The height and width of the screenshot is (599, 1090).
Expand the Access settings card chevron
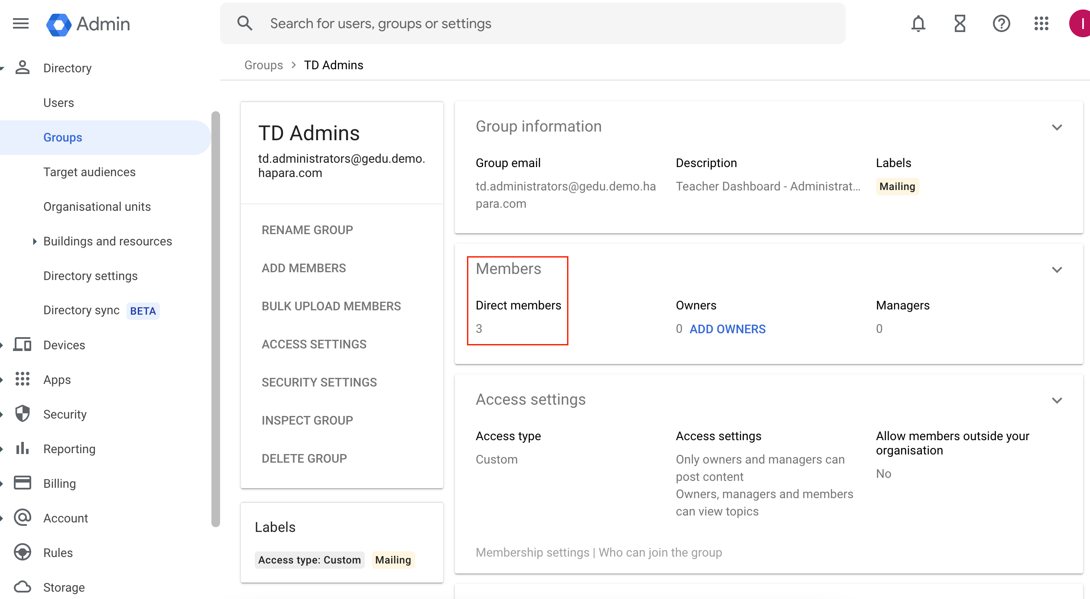(x=1057, y=400)
